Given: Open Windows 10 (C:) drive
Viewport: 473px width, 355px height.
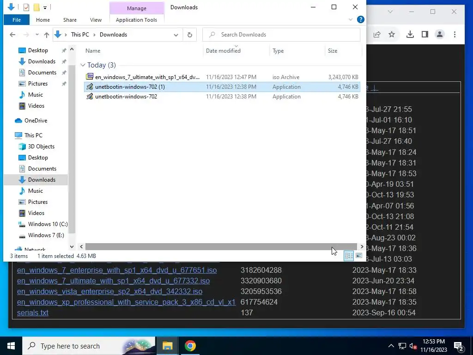Looking at the screenshot, I should coord(48,224).
